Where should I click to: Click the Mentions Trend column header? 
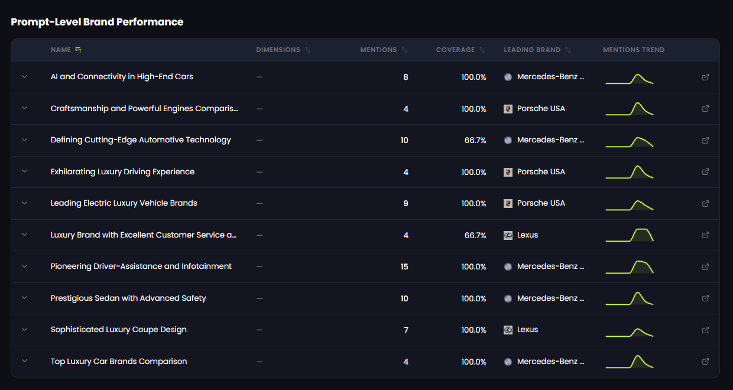click(x=634, y=50)
